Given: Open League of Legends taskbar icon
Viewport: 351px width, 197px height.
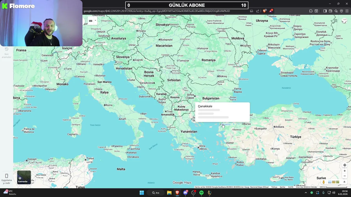Looking at the screenshot, I should (x=210, y=193).
